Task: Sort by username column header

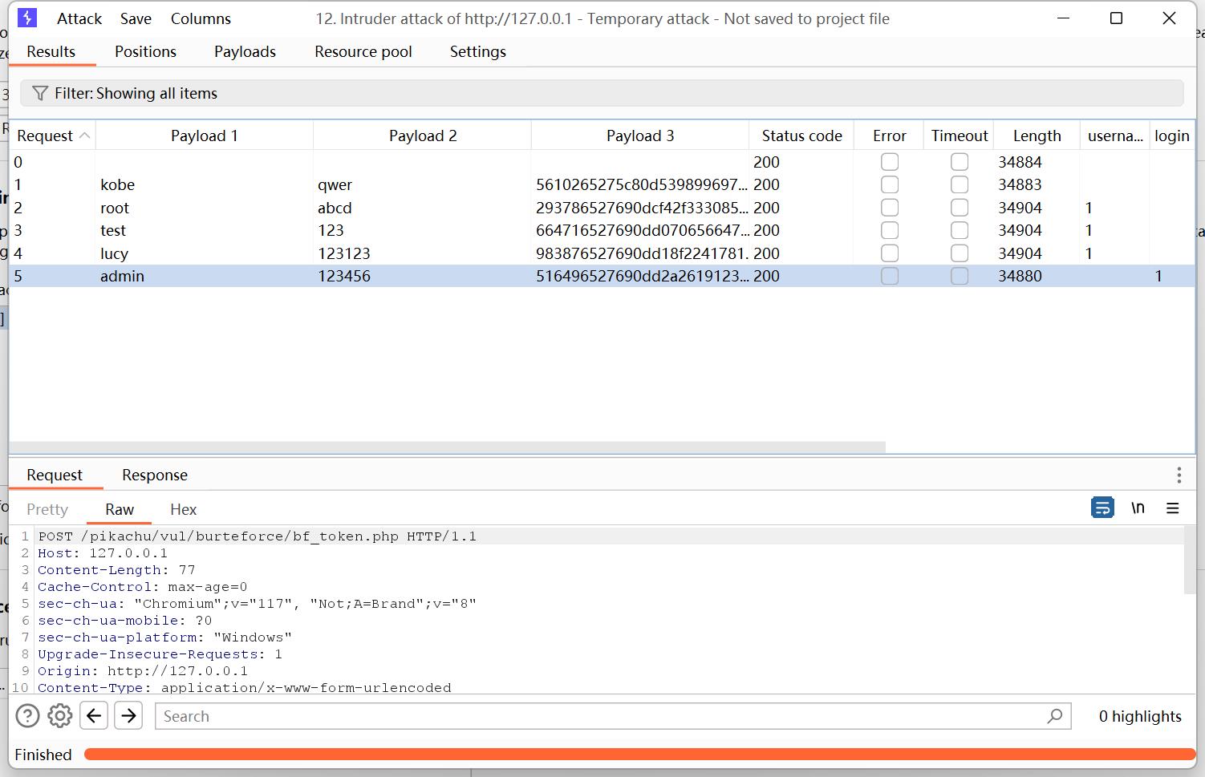Action: (x=1115, y=136)
